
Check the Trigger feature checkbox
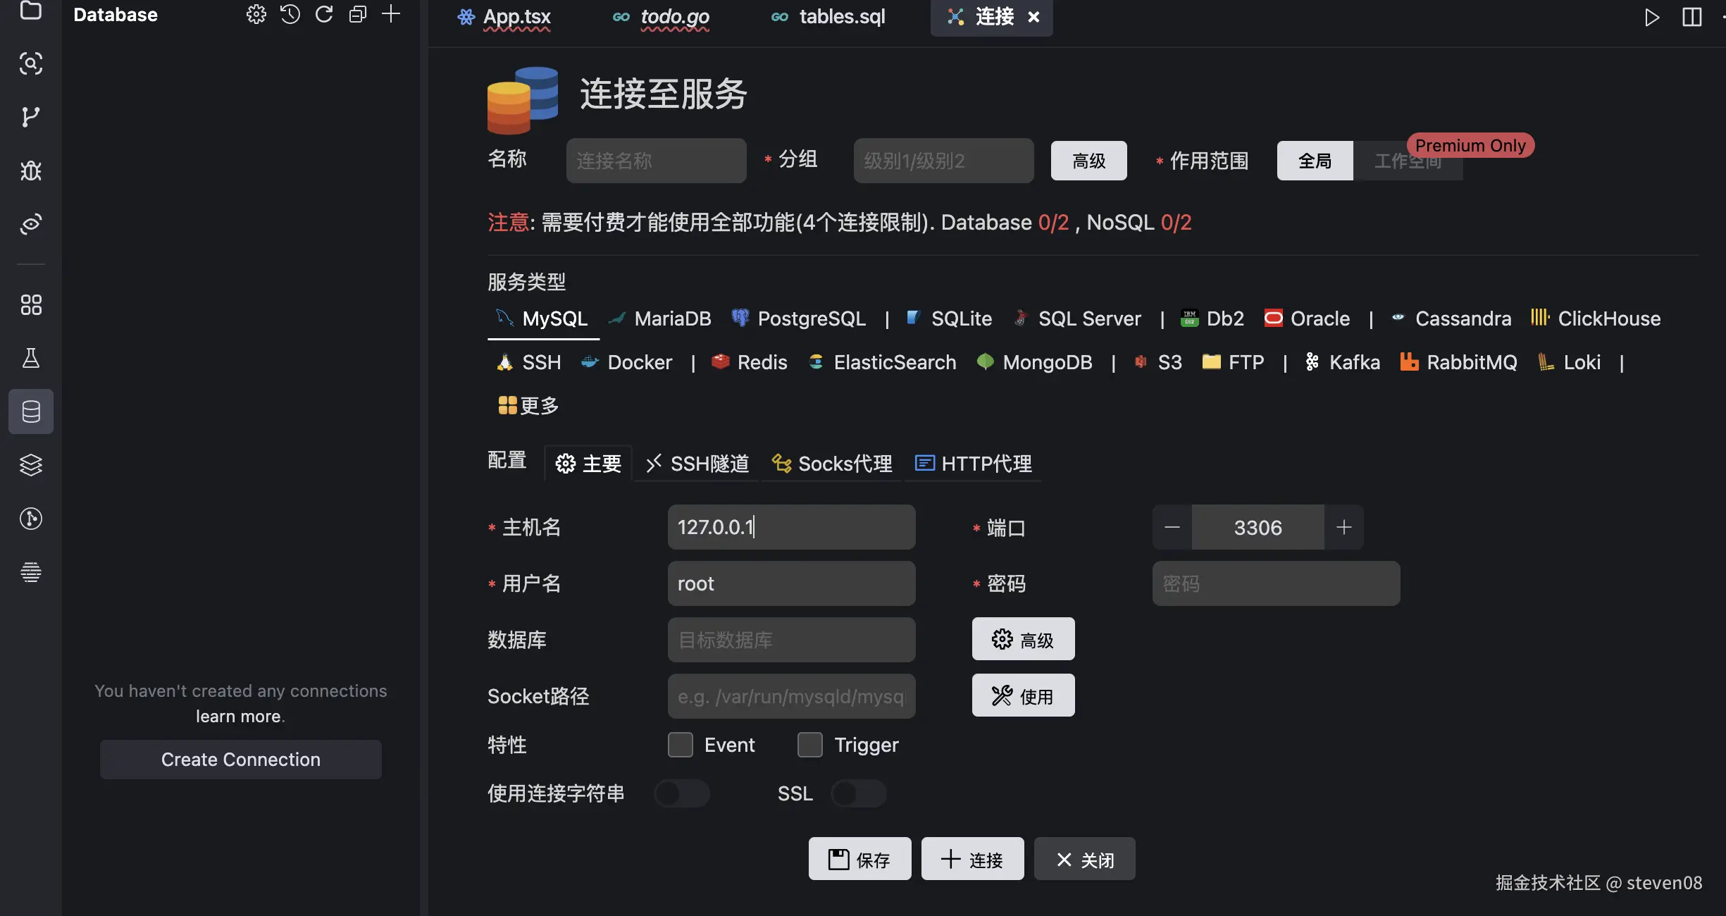[x=810, y=745]
